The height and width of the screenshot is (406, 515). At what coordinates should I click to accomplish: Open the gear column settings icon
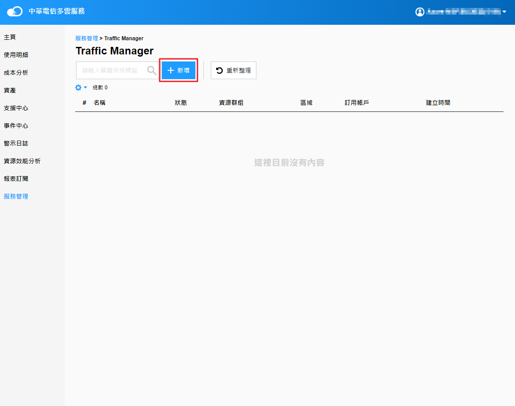(78, 88)
